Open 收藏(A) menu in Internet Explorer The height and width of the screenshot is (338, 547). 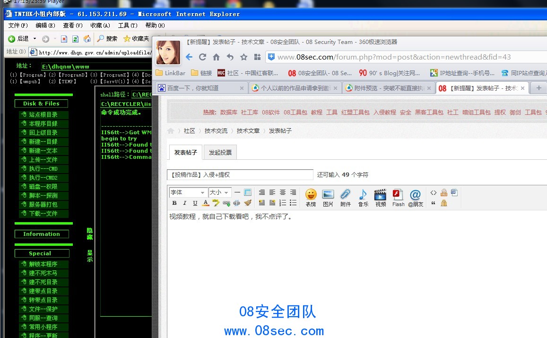[100, 26]
